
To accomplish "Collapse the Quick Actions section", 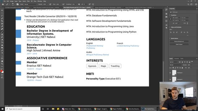I will coord(170,38).
